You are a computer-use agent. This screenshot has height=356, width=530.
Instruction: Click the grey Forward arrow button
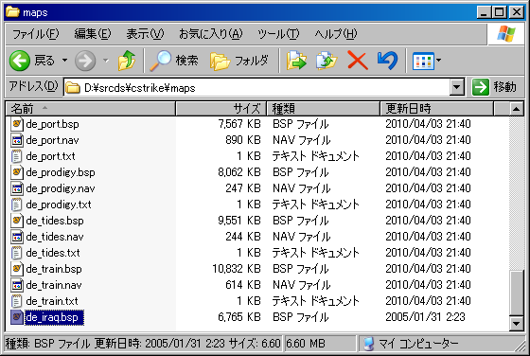click(x=85, y=61)
